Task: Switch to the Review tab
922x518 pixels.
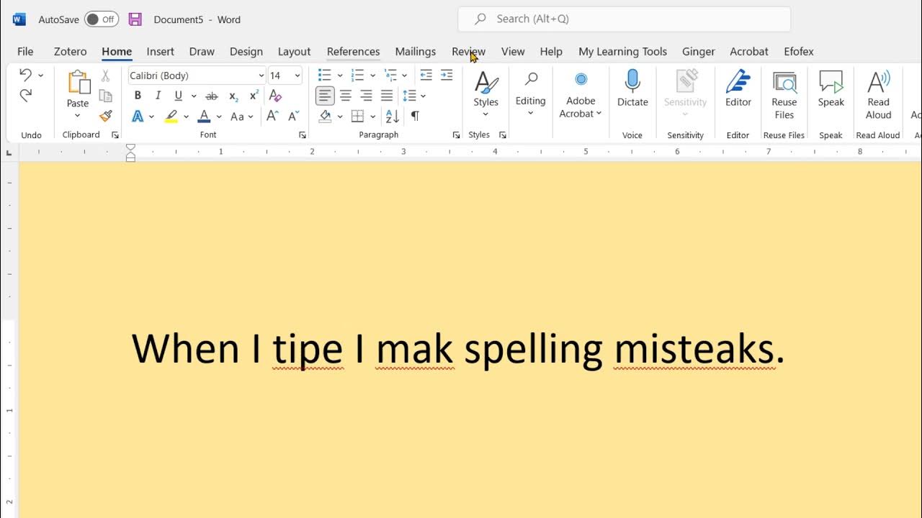Action: pyautogui.click(x=468, y=51)
